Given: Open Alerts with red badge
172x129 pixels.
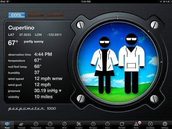Looking at the screenshot, I should click(136, 125).
